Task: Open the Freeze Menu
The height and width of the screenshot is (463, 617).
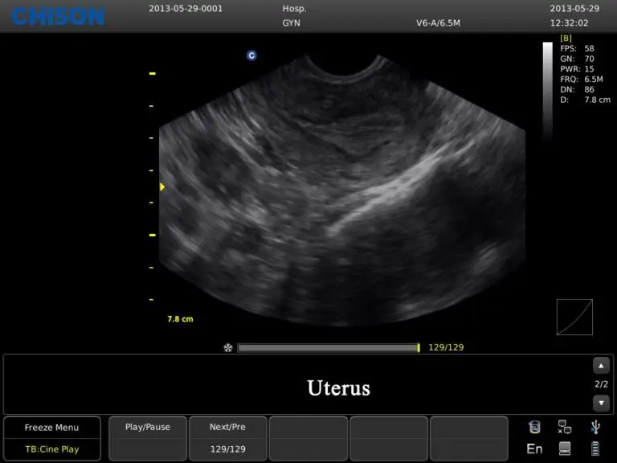Action: coord(52,428)
